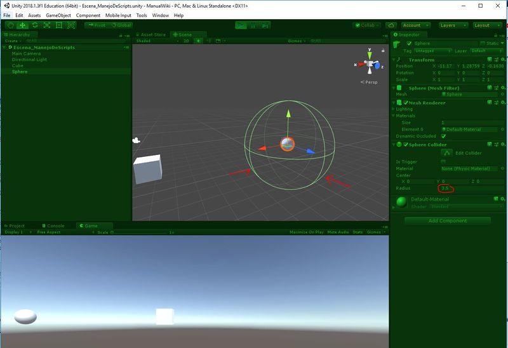Click the Default-Material preview sphere
508x348 pixels.
point(401,202)
